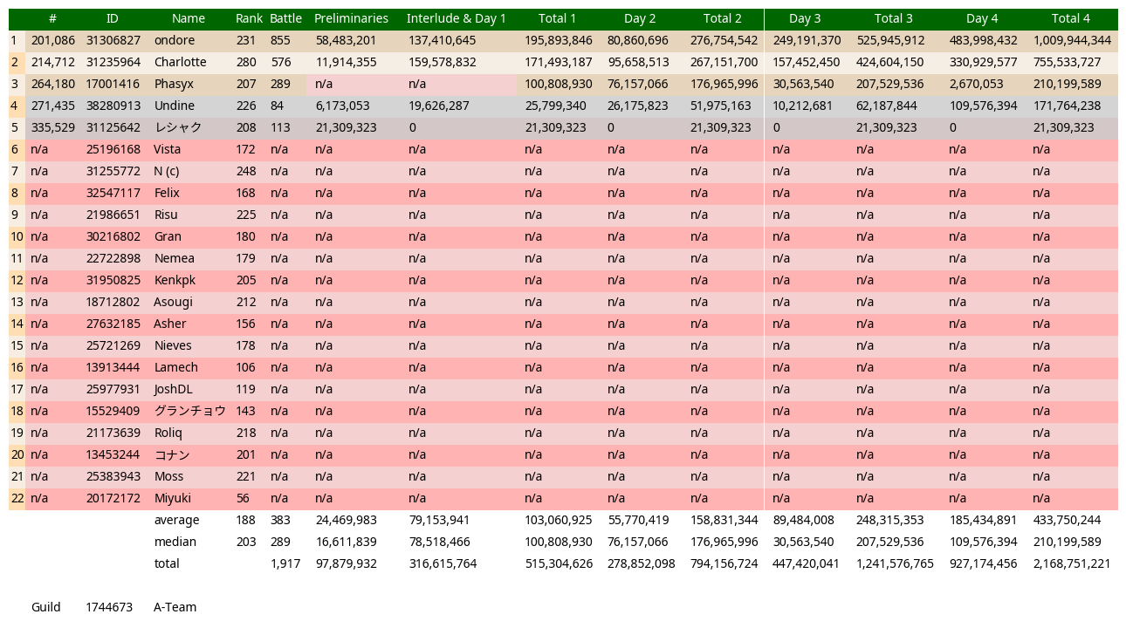Click the Day 3 value 249,191,370

tap(807, 40)
